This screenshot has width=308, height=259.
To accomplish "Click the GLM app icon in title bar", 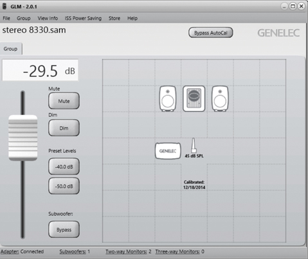I will click(5, 6).
